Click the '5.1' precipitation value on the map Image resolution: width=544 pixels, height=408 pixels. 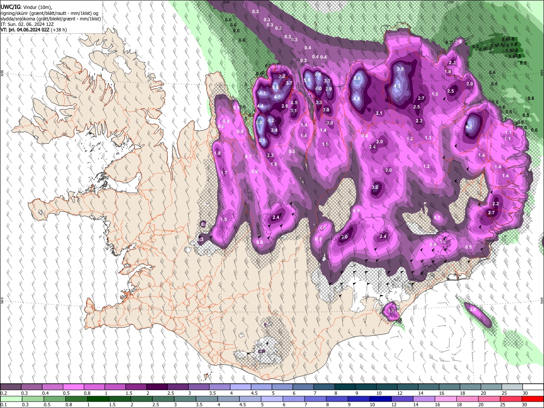[262, 141]
